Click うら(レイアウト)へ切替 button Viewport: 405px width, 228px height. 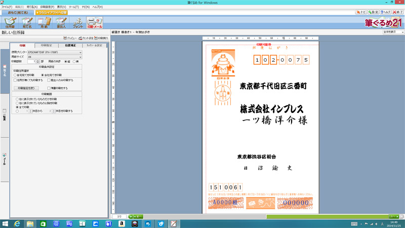(51, 12)
